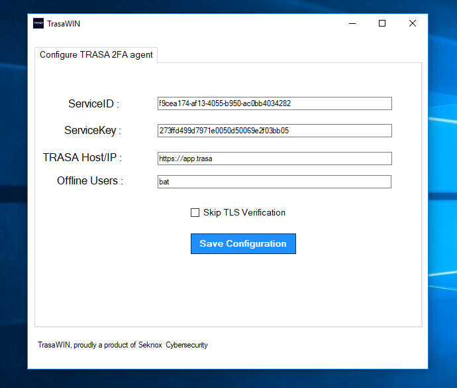Click the ServiceKey label
Viewport: 457px width, 388px height.
point(92,130)
